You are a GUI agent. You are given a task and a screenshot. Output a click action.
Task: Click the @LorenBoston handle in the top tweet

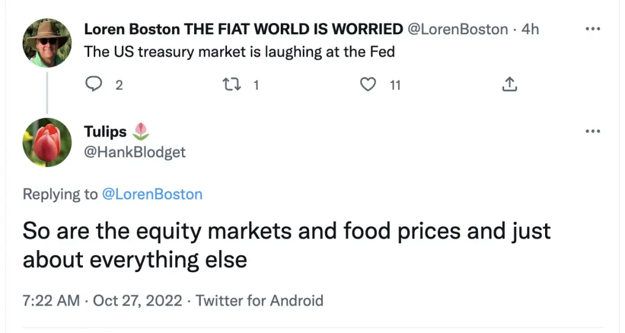pos(457,29)
